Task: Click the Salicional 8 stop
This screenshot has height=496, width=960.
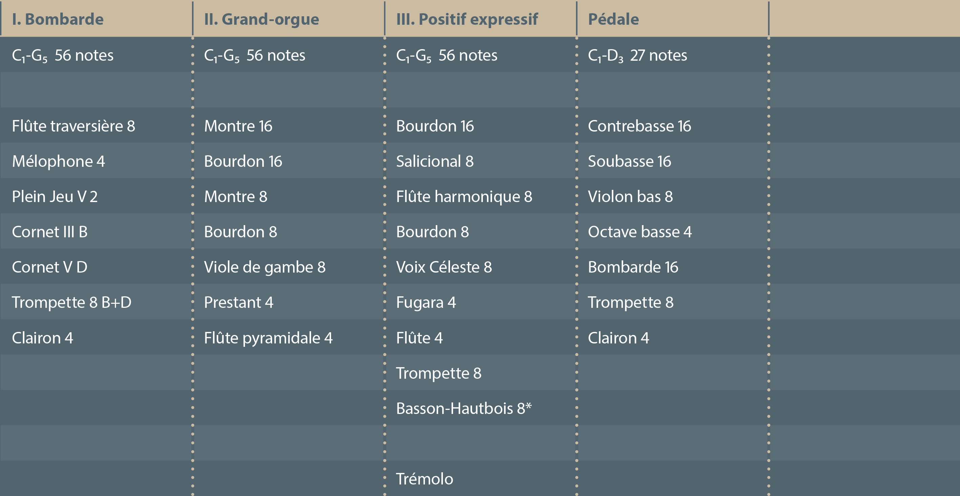Action: tap(434, 161)
